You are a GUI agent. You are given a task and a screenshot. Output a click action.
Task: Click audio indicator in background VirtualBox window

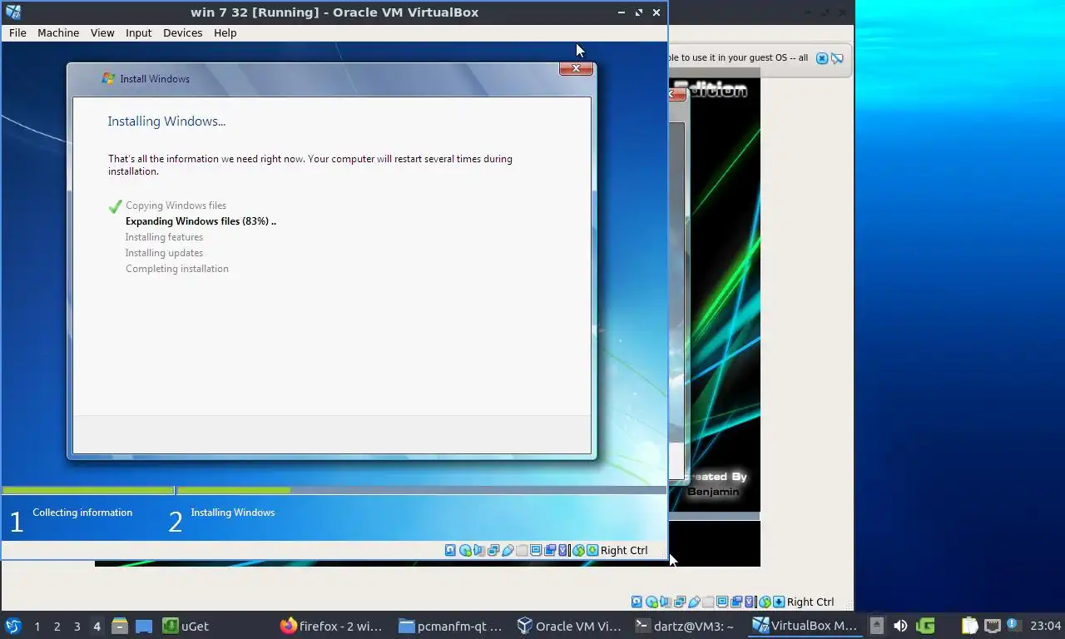666,602
